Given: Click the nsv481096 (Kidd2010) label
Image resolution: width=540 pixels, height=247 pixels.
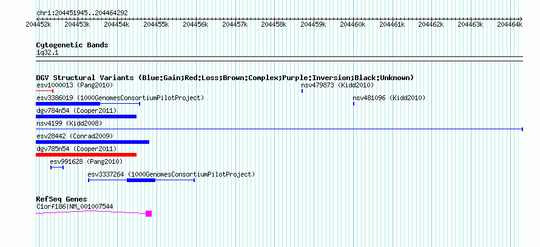Looking at the screenshot, I should [x=389, y=98].
